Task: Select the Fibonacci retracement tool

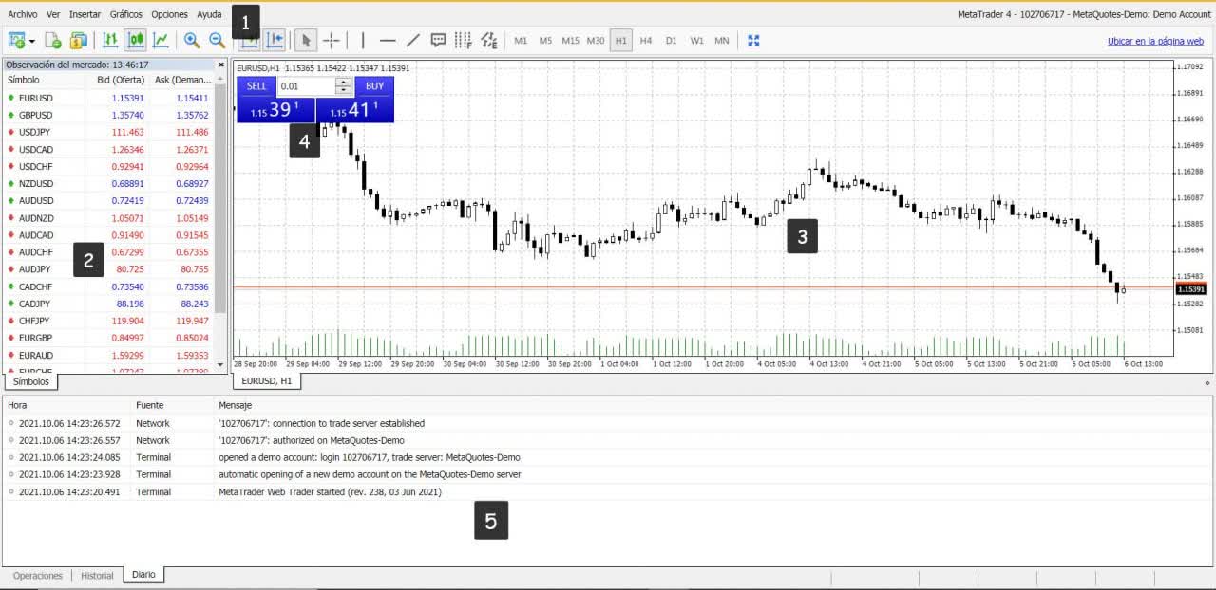Action: pyautogui.click(x=463, y=40)
